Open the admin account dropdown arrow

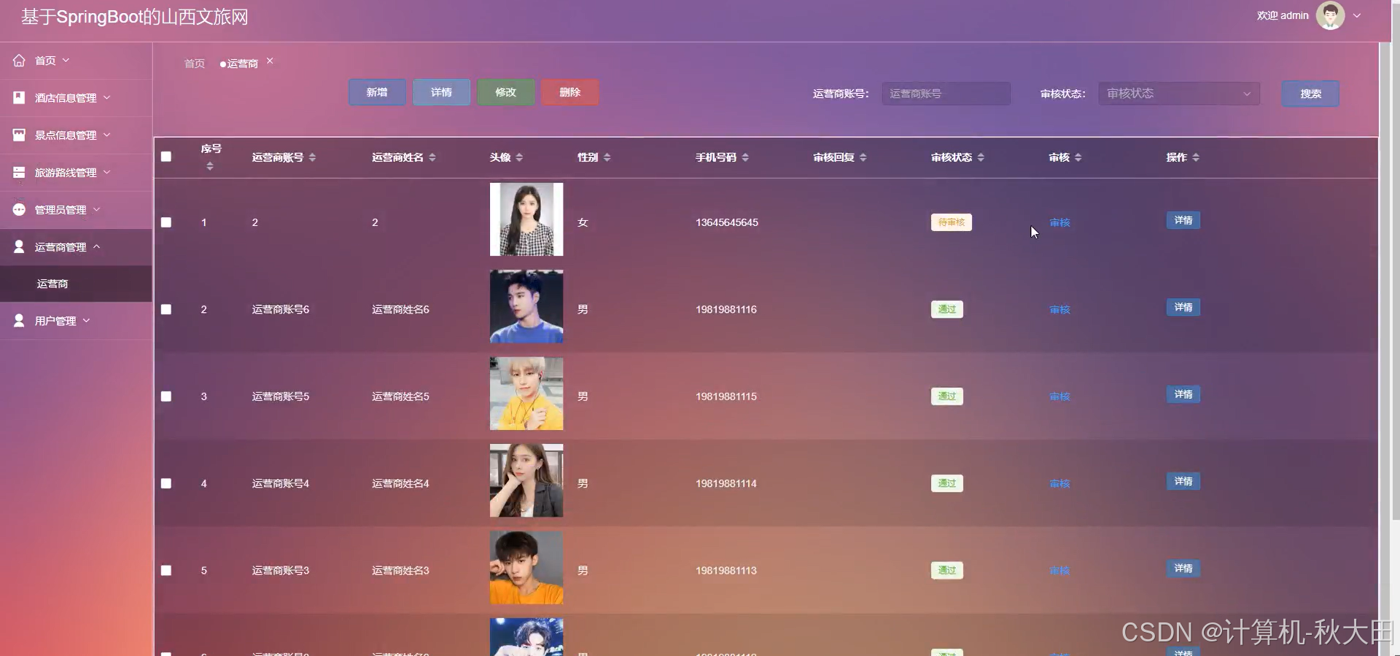coord(1357,15)
